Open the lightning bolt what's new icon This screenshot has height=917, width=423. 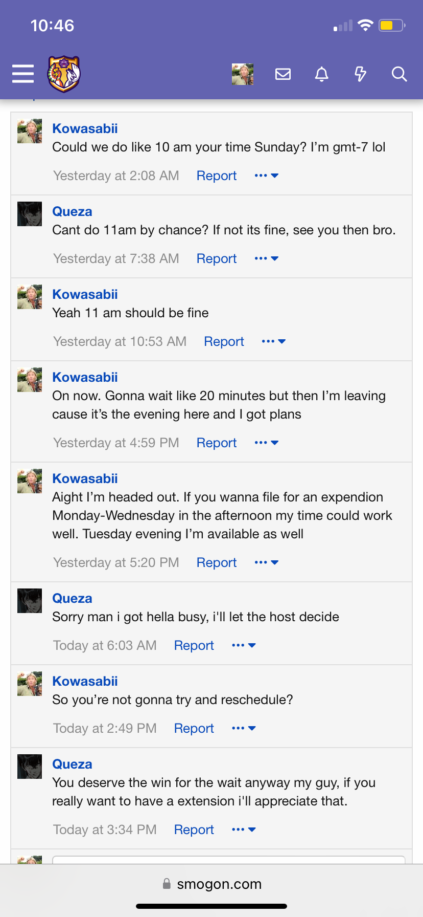(x=360, y=74)
